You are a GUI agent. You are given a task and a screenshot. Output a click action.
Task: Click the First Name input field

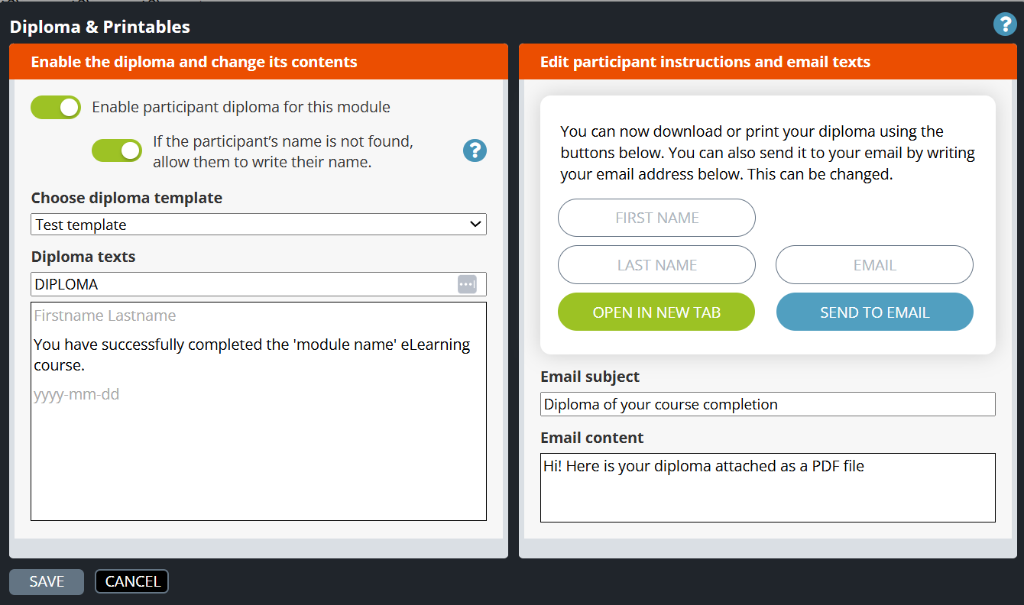(656, 218)
